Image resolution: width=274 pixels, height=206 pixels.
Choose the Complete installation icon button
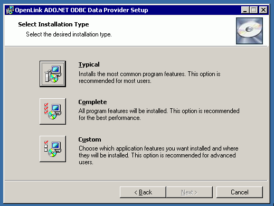(x=53, y=111)
